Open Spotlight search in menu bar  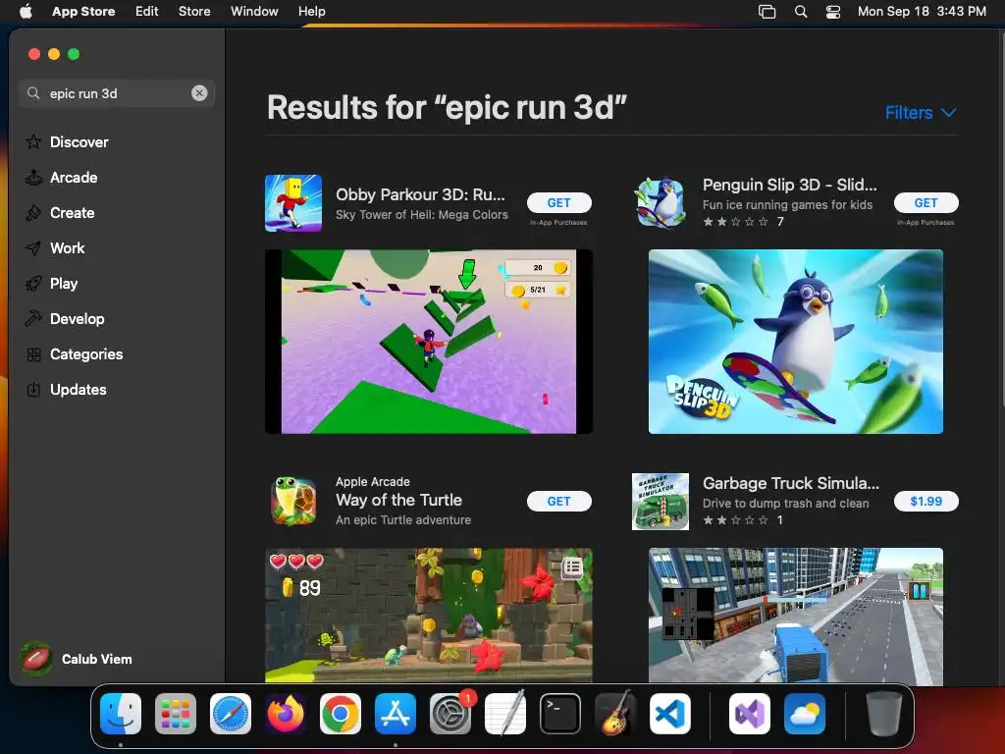(x=801, y=12)
